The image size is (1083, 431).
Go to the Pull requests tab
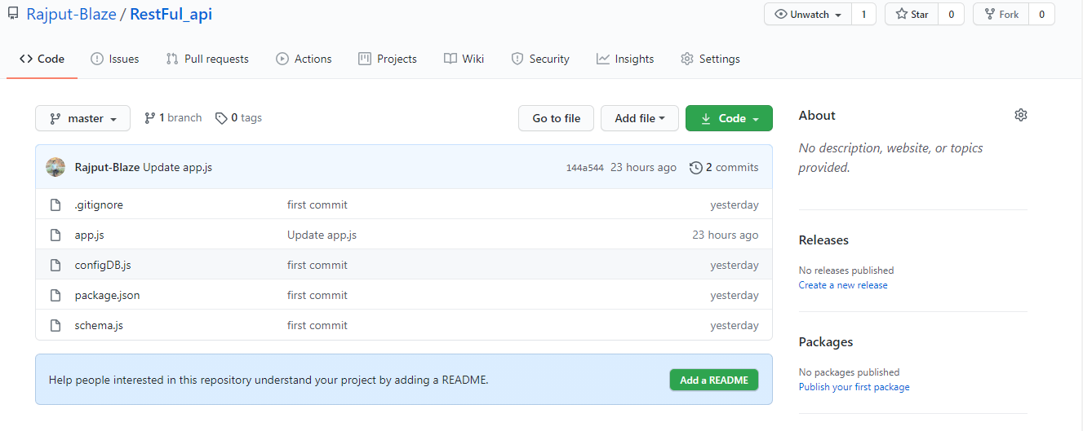click(207, 59)
